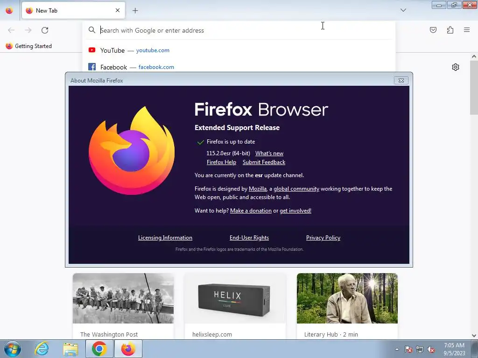Launch Internet Explorer from taskbar

[42, 349]
